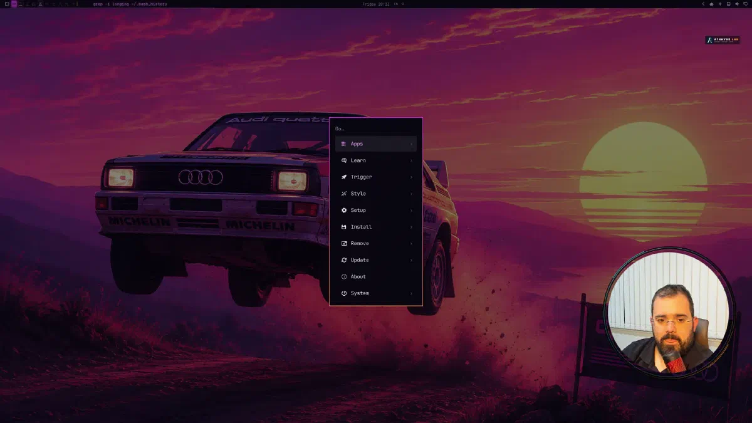Select the Remove label text

[x=360, y=244]
